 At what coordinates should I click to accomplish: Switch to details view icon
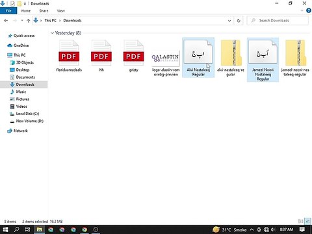pos(300,221)
